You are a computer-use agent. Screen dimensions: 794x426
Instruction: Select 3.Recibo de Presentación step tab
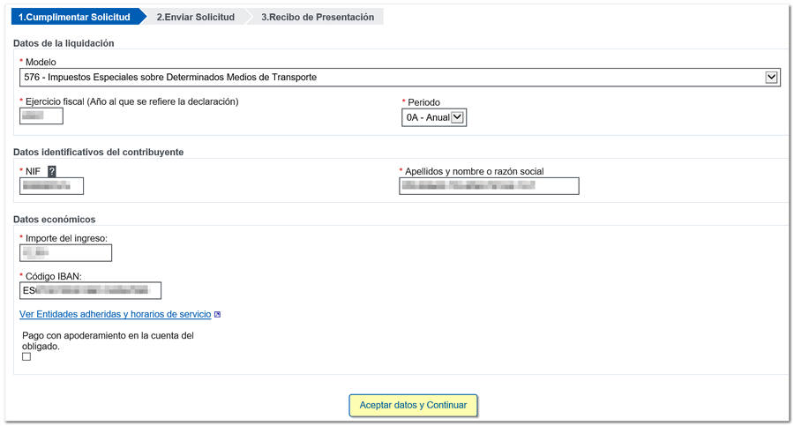coord(317,17)
